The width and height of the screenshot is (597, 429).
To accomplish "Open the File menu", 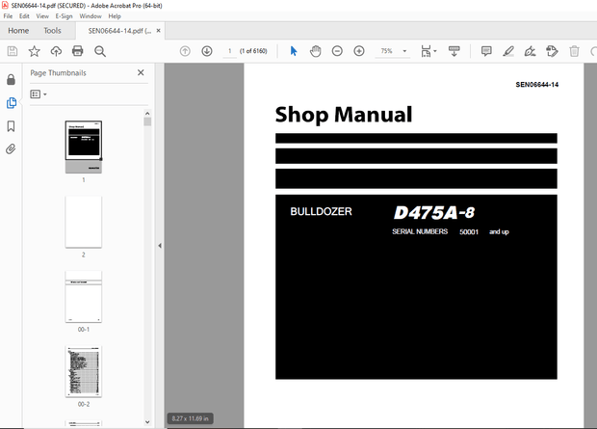I will coord(8,16).
